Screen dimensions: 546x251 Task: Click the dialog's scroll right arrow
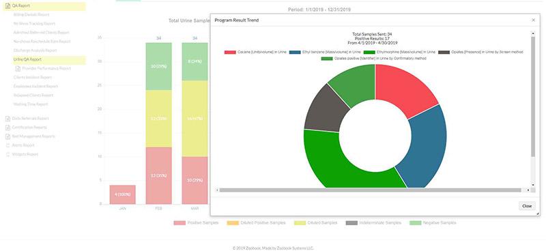point(528,190)
